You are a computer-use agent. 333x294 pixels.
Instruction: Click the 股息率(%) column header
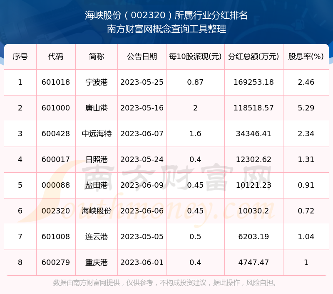pyautogui.click(x=306, y=56)
